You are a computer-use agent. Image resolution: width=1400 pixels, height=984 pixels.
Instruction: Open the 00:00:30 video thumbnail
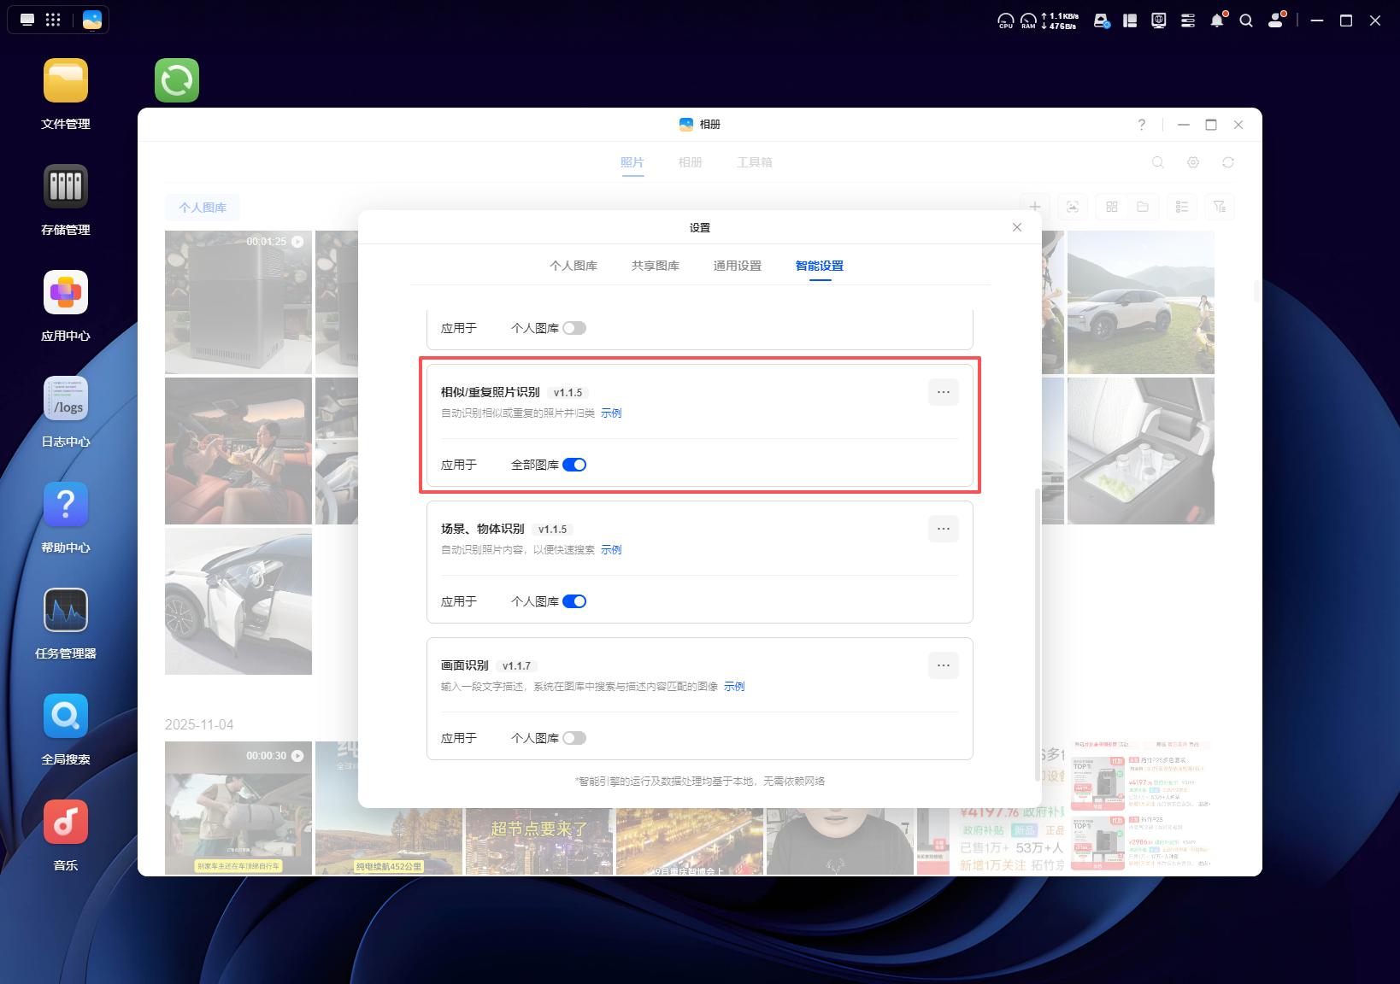click(238, 808)
